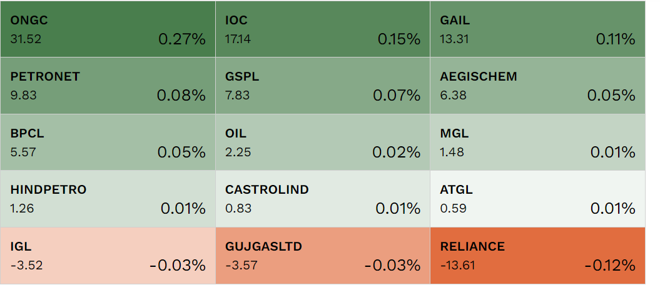This screenshot has height=285, width=660.
Task: Open the red RELIANCE tile
Action: (x=537, y=255)
